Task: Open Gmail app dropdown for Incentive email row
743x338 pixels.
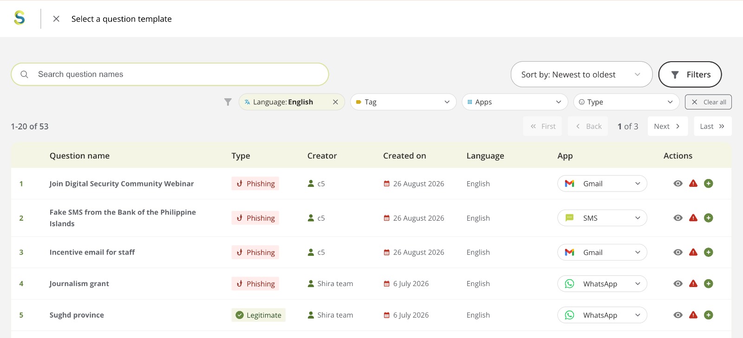Action: (x=602, y=252)
